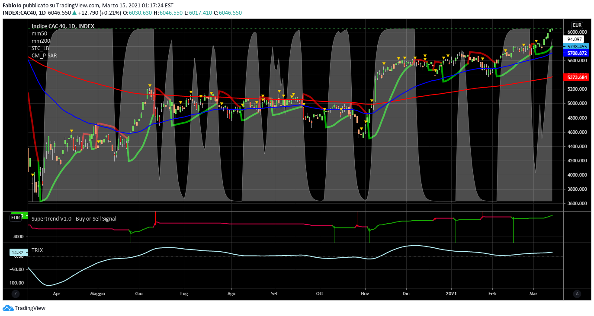Click the Ago label on time axis
594x316 pixels.
point(231,294)
